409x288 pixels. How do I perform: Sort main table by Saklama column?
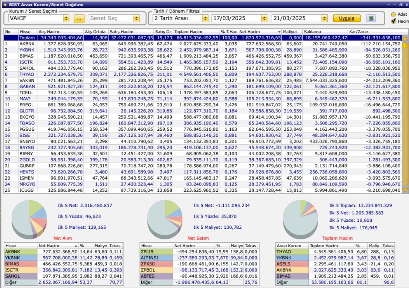325,31
